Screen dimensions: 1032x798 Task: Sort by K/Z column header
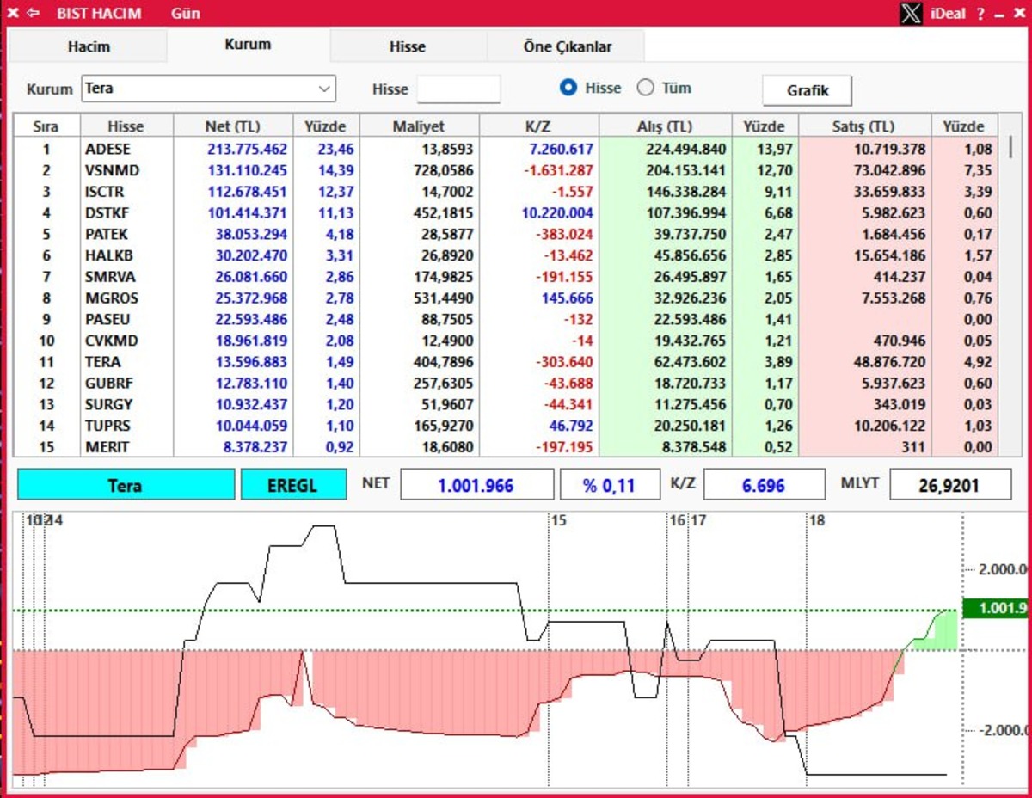point(537,126)
